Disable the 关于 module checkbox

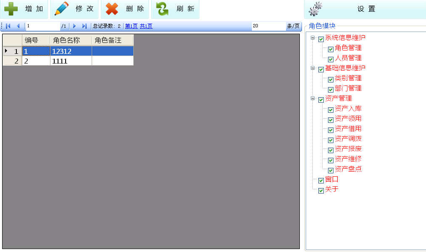[x=321, y=191]
